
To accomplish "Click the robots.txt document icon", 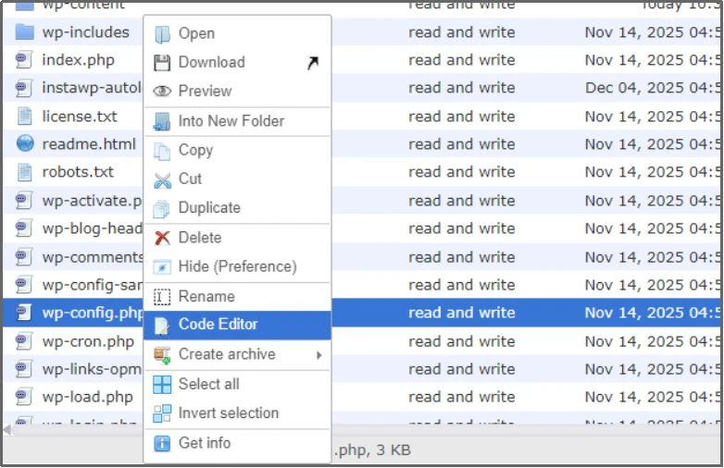I will tap(24, 172).
